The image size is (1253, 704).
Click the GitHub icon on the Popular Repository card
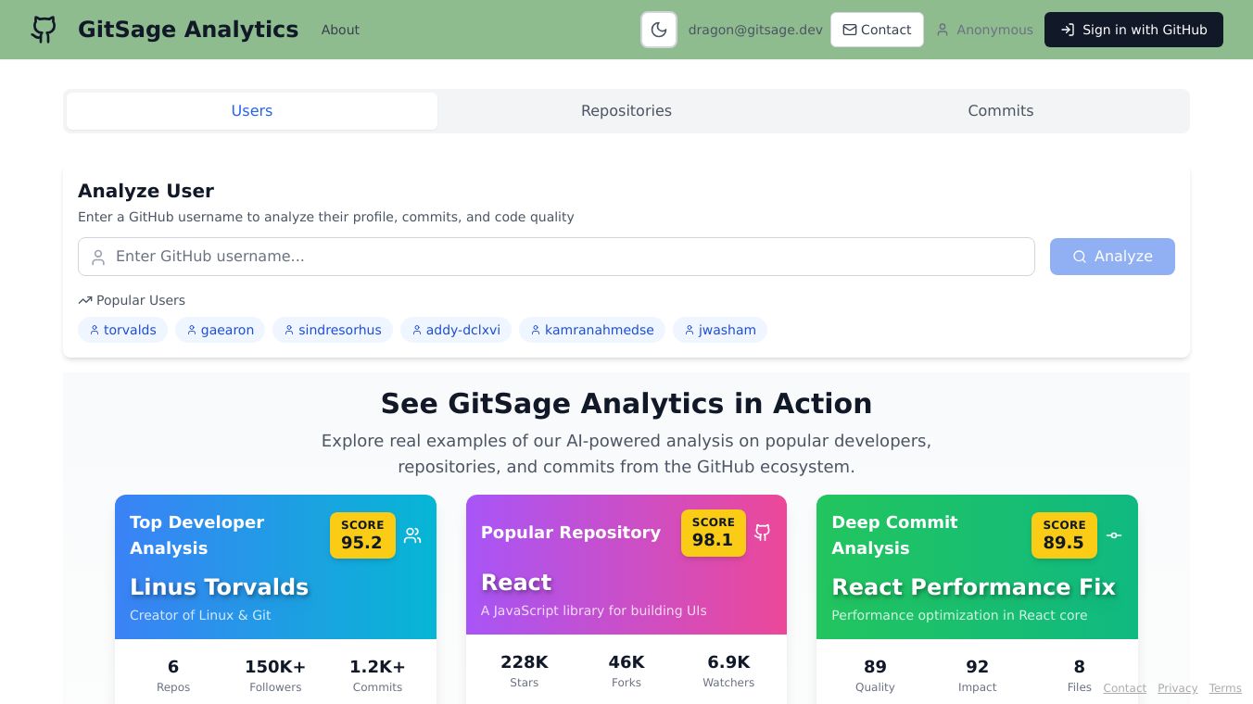click(x=763, y=533)
